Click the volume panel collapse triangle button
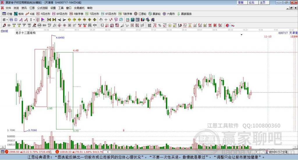Viewport: 298px width, 160px height. pyautogui.click(x=3, y=147)
